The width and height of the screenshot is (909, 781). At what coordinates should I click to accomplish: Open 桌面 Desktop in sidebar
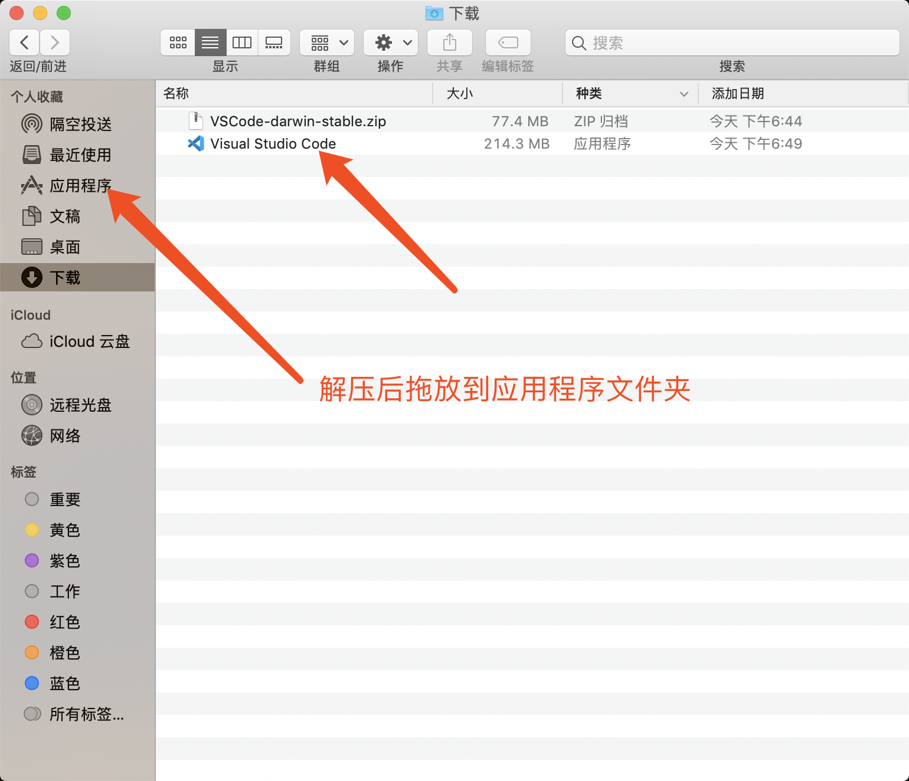point(77,247)
